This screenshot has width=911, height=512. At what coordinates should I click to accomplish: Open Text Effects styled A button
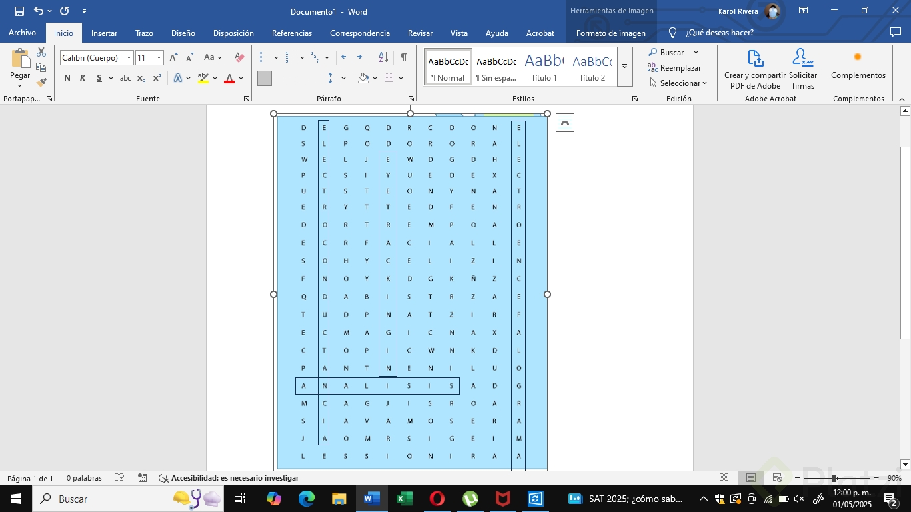pyautogui.click(x=178, y=79)
